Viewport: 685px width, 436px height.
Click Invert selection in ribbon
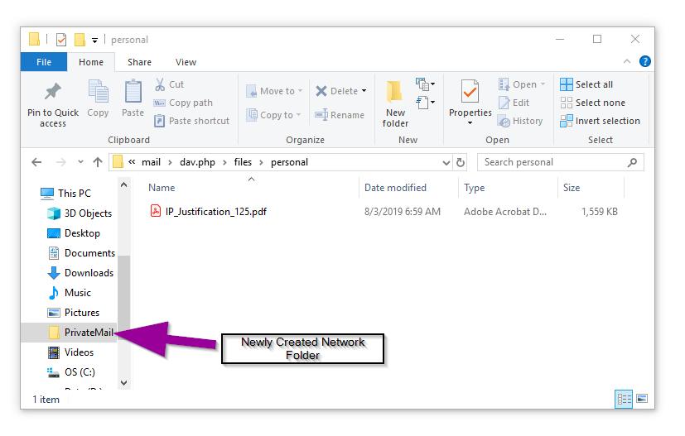[x=600, y=121]
